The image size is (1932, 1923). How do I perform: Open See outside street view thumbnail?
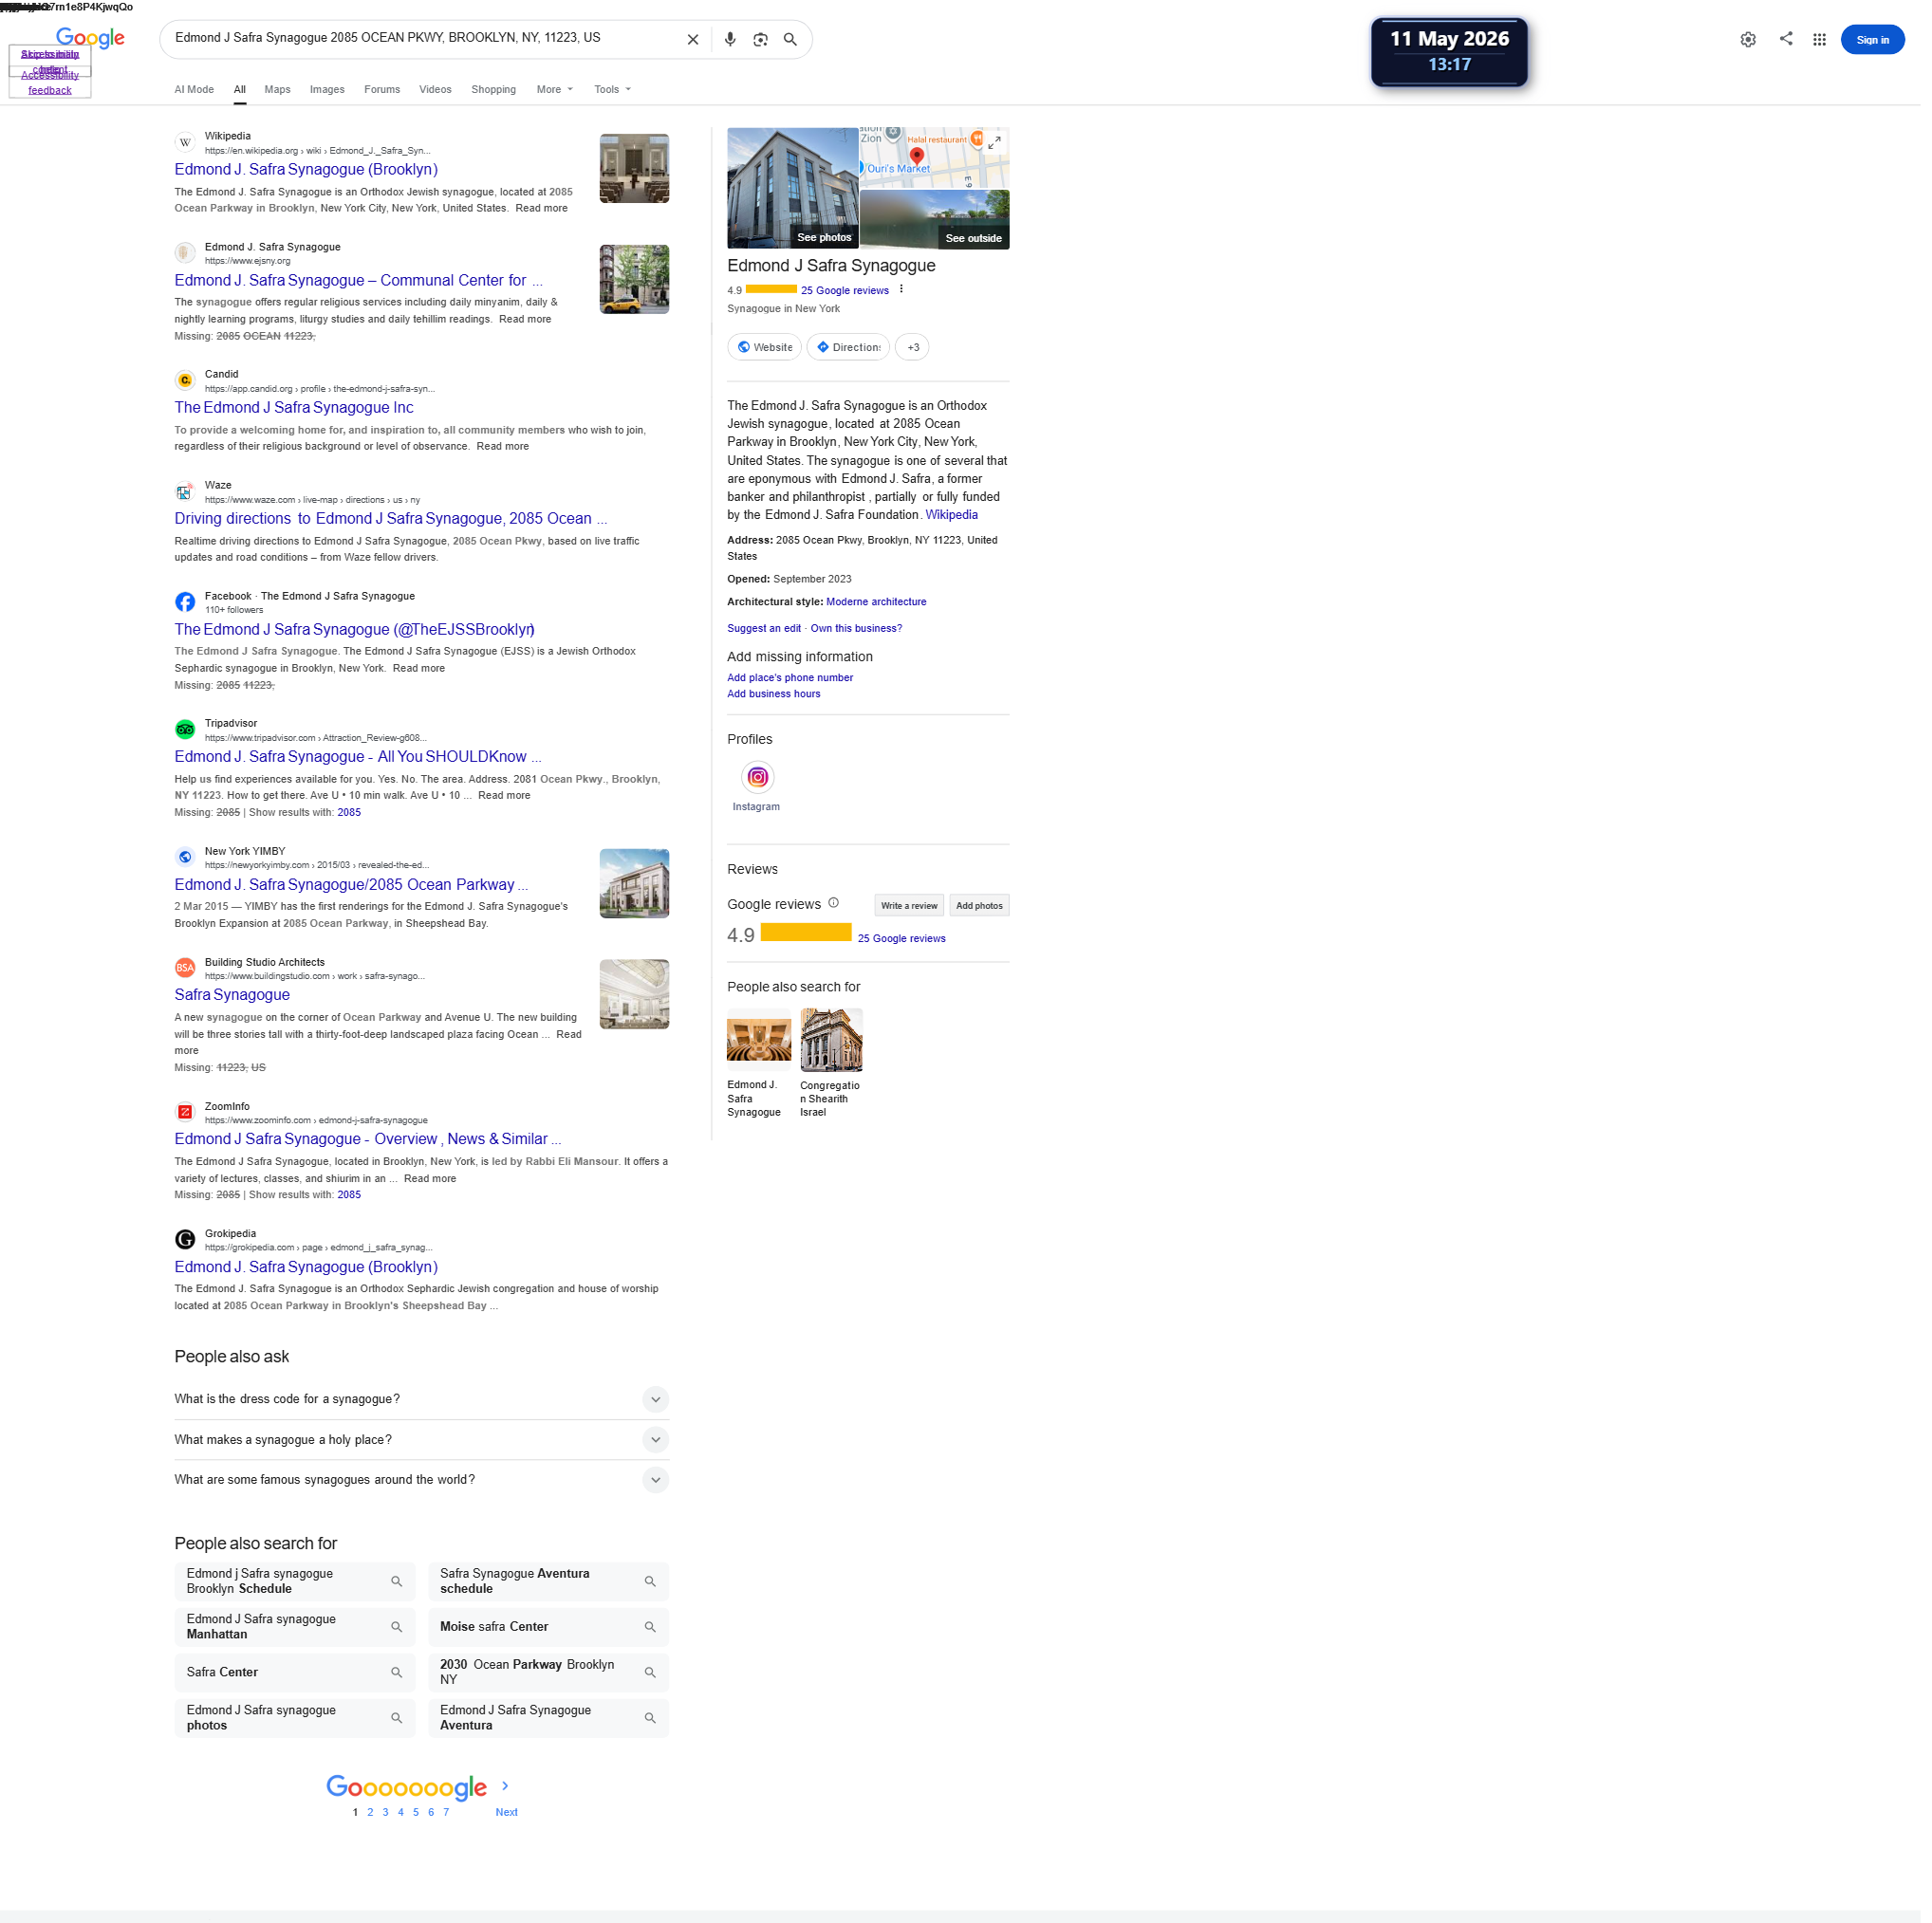pos(940,220)
